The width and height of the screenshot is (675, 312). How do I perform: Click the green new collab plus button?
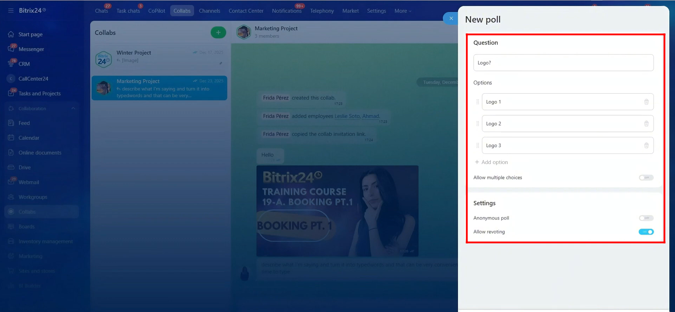tap(218, 32)
